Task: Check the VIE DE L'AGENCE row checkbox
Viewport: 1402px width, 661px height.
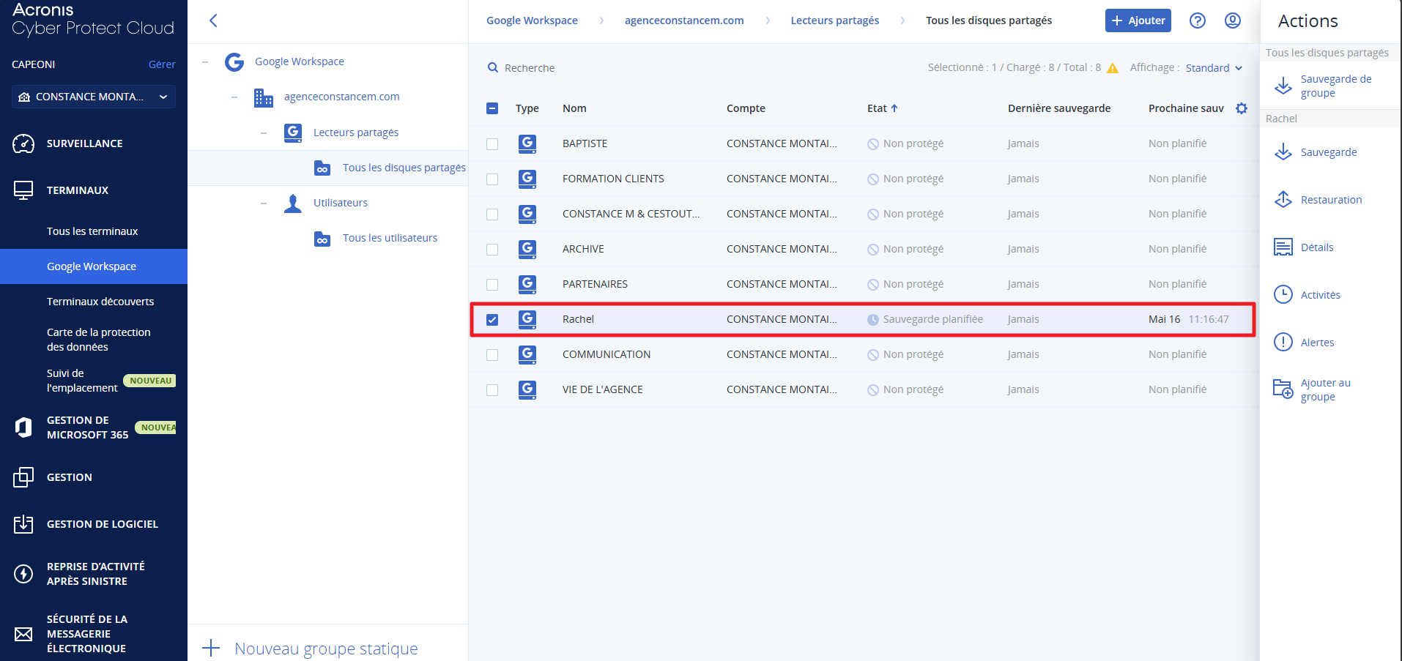Action: click(492, 390)
